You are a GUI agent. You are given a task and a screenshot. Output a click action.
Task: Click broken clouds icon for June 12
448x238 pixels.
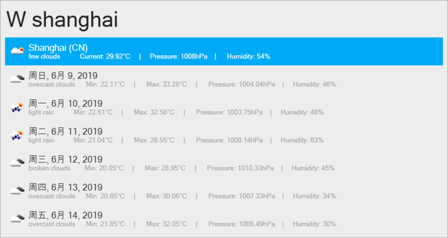coord(17,162)
